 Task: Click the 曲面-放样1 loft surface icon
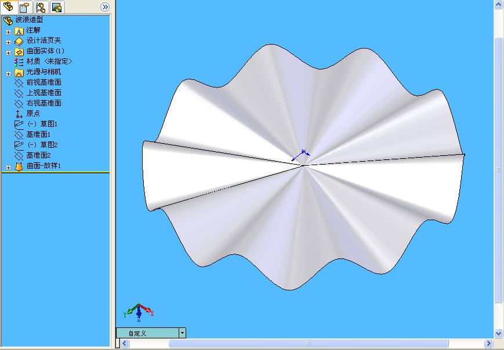click(19, 166)
